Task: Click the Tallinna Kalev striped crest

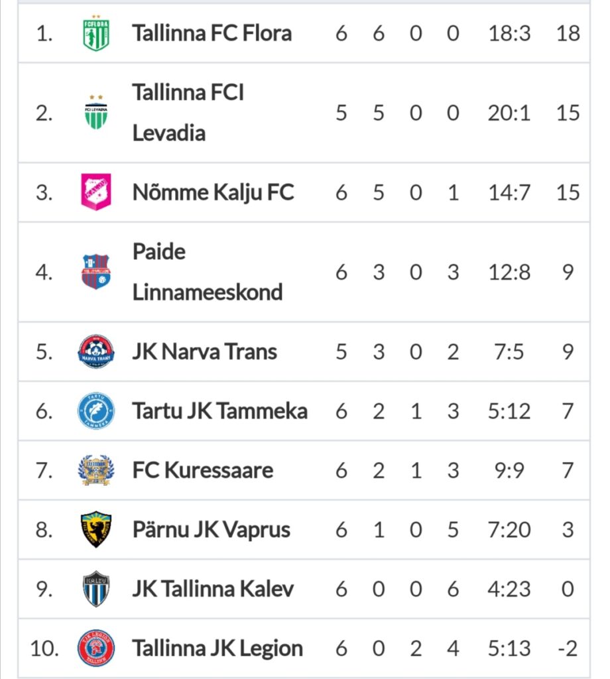Action: point(96,589)
